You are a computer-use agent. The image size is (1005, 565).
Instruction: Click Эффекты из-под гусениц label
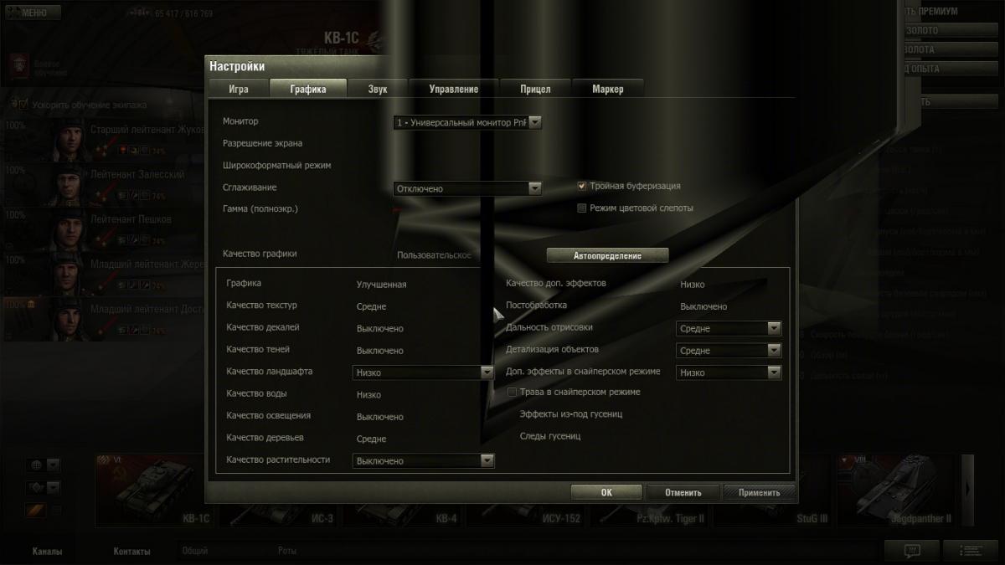[571, 413]
